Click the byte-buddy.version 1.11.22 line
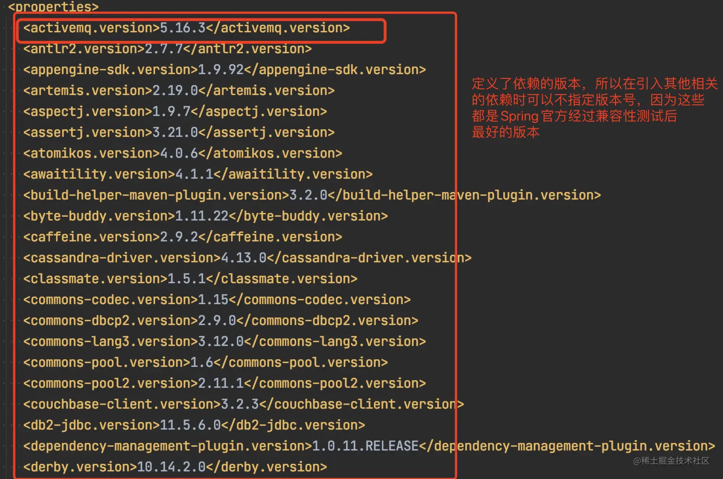This screenshot has height=479, width=723. pyautogui.click(x=205, y=216)
